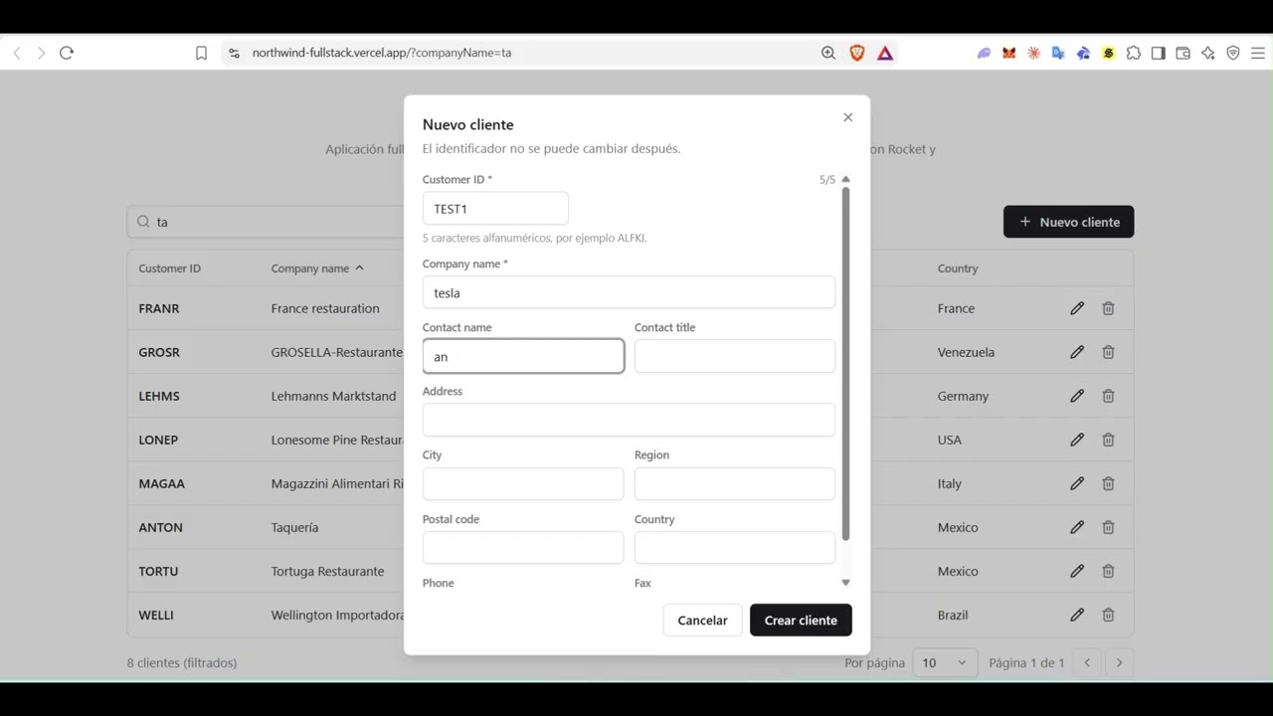Edit the MAGAA customer row
1273x716 pixels.
(x=1077, y=483)
